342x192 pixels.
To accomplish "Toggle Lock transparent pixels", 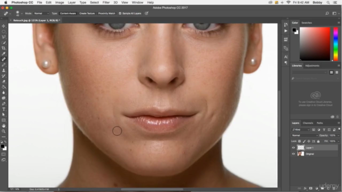I will (299, 141).
